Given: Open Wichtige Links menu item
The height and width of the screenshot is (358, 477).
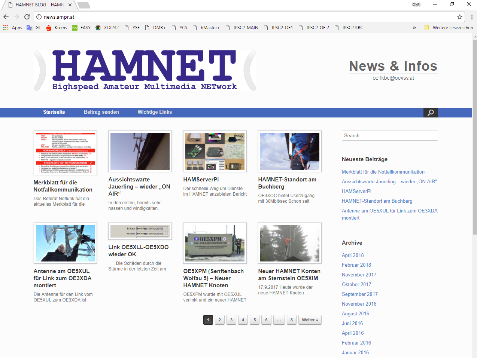Looking at the screenshot, I should click(x=155, y=112).
